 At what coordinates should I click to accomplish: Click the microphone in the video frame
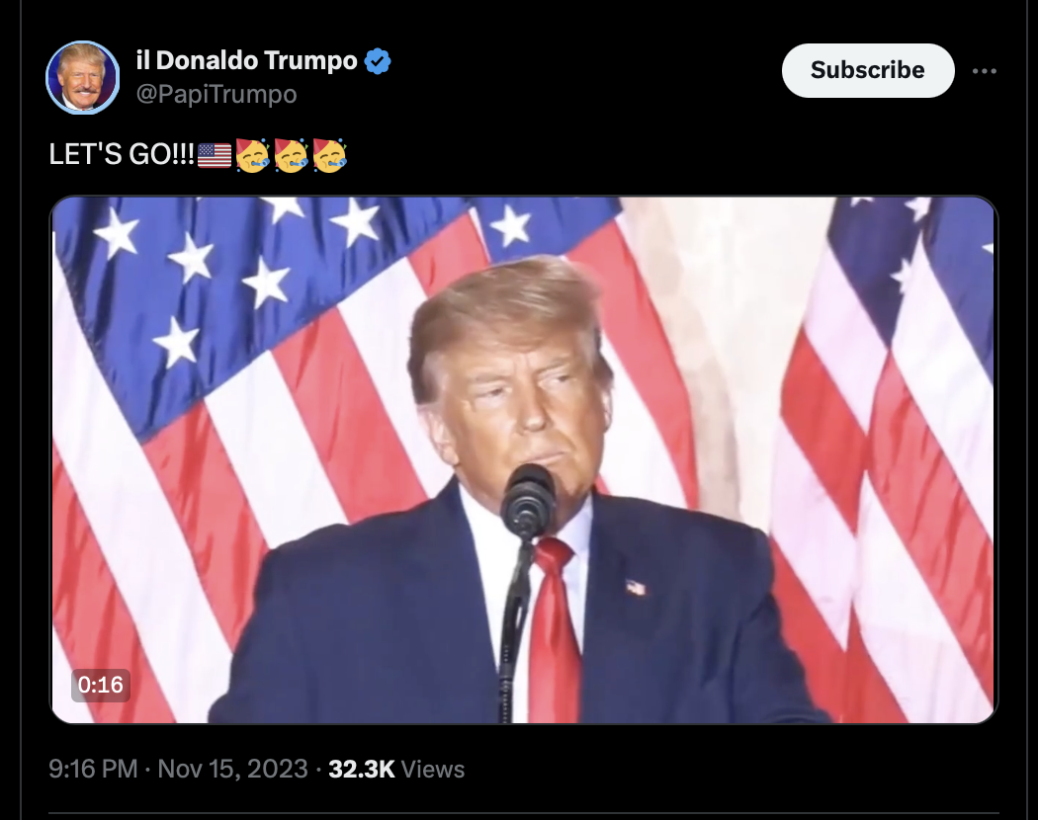(x=528, y=500)
